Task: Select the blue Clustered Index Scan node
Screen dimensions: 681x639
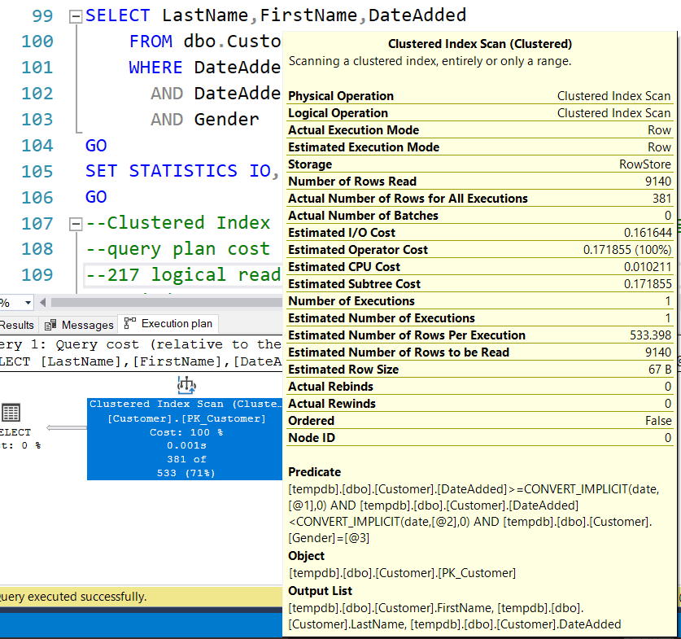Action: 185,439
